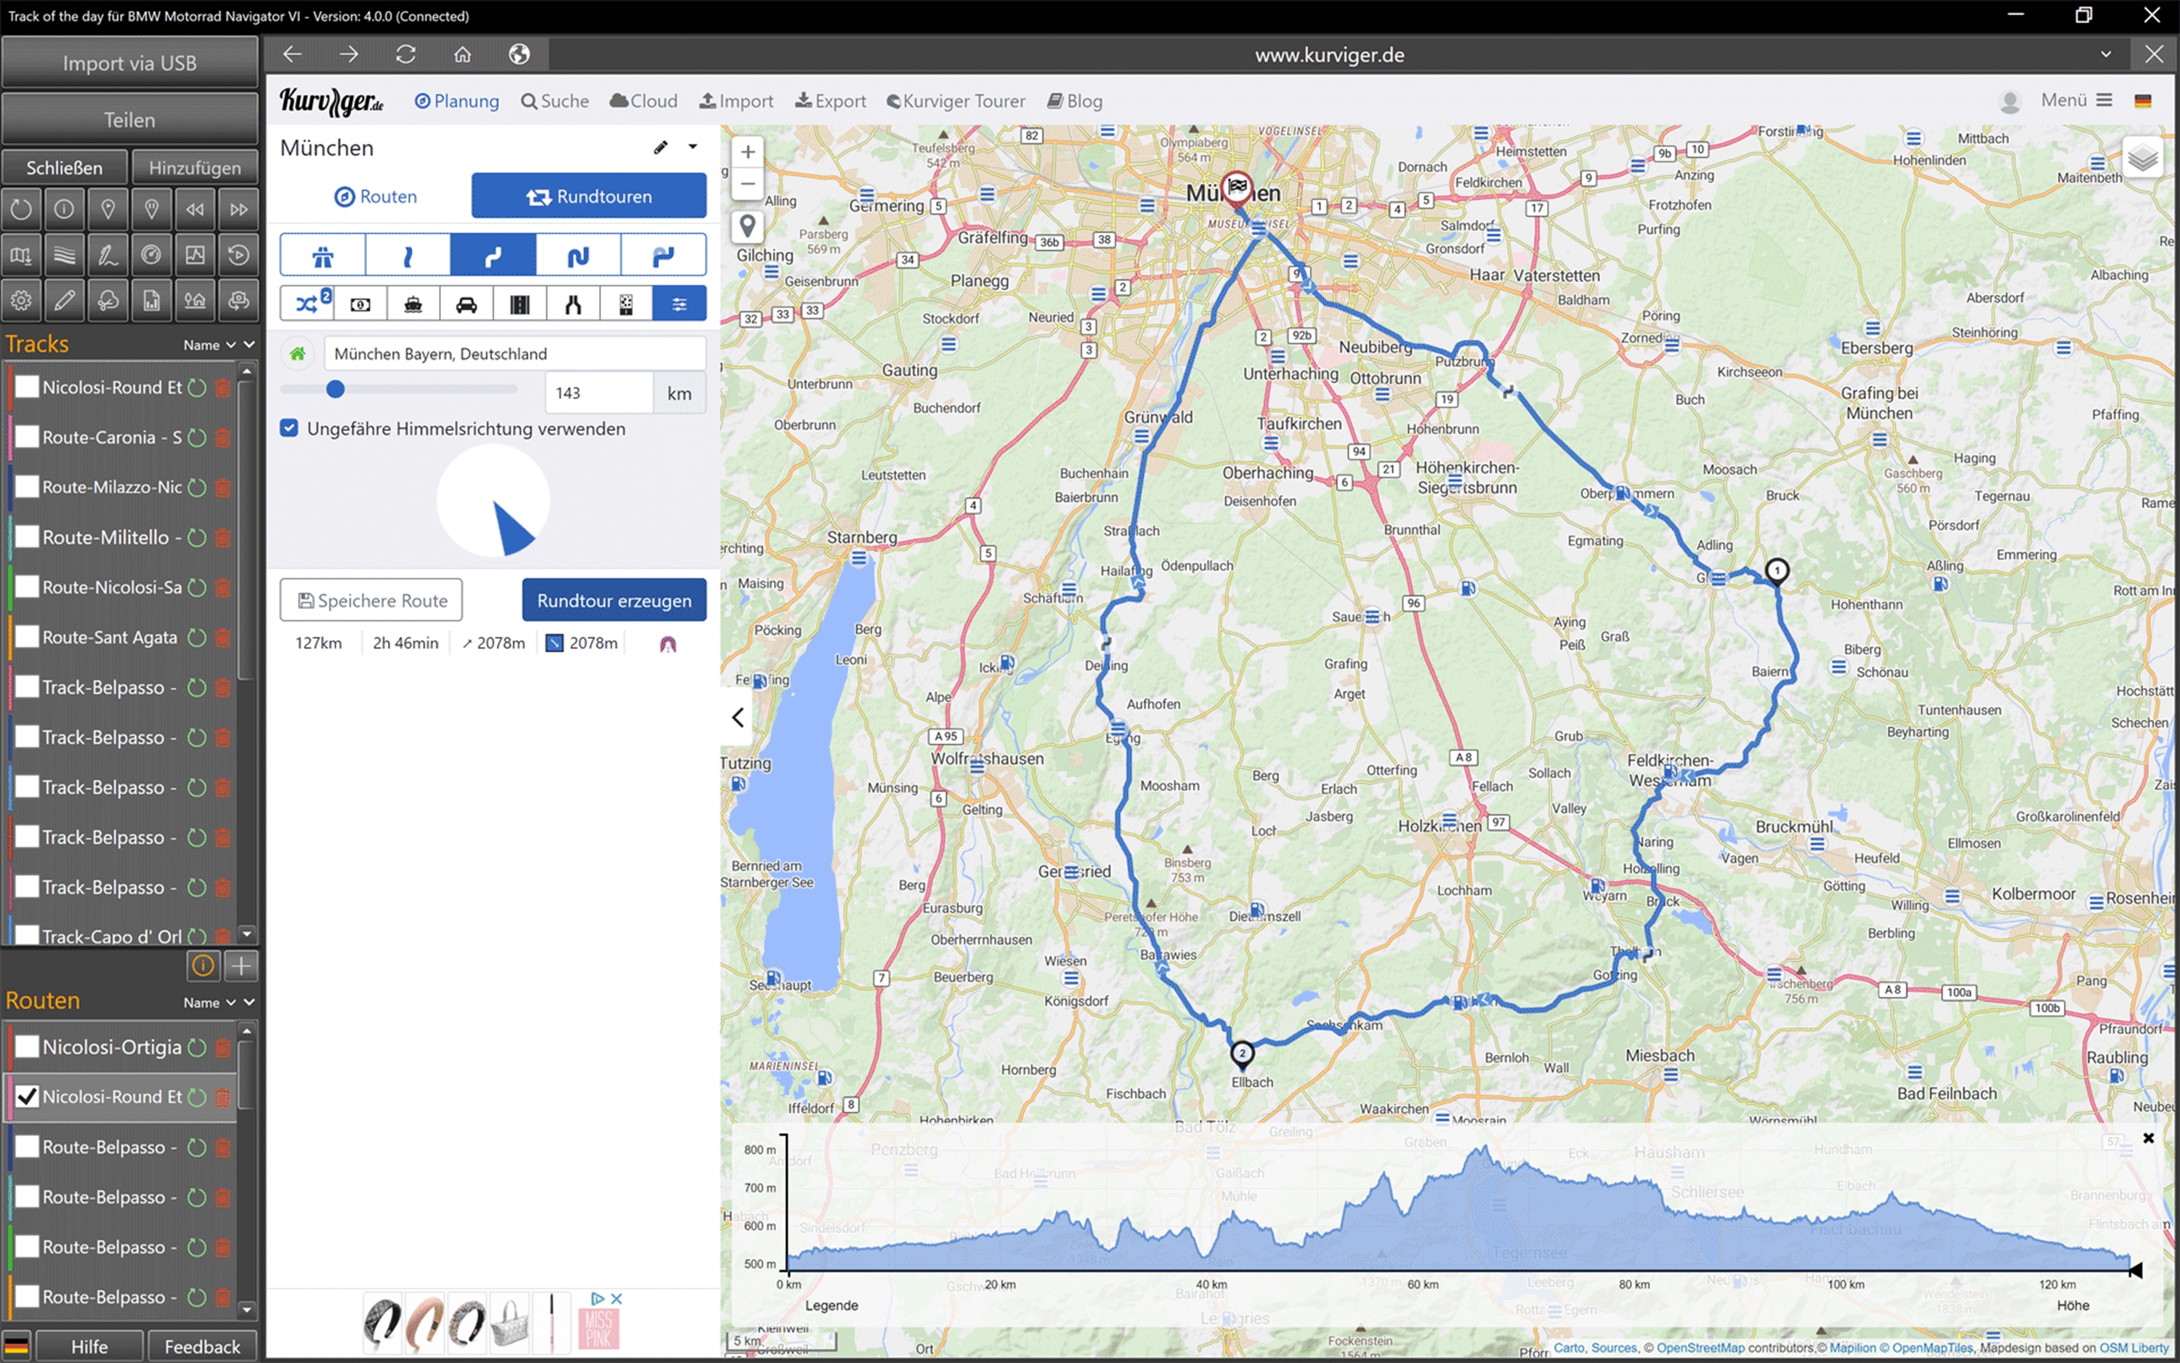Delete the Route-Caronia track with its trash icon

click(222, 438)
